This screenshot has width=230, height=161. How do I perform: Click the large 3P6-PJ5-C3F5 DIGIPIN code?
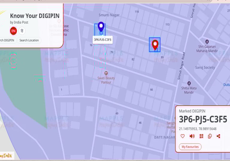[203, 119]
